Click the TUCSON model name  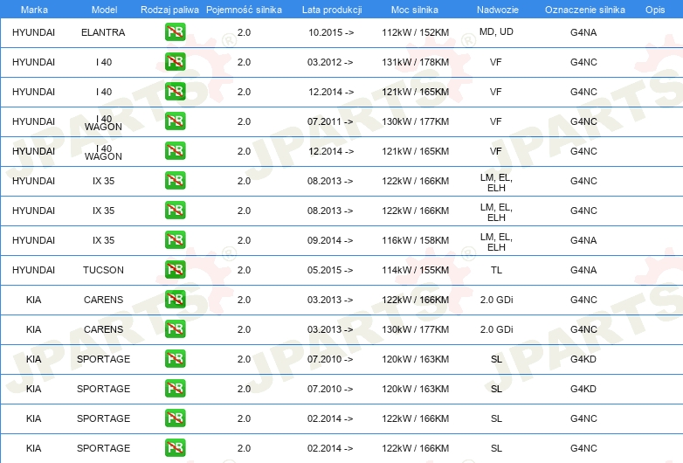click(103, 270)
